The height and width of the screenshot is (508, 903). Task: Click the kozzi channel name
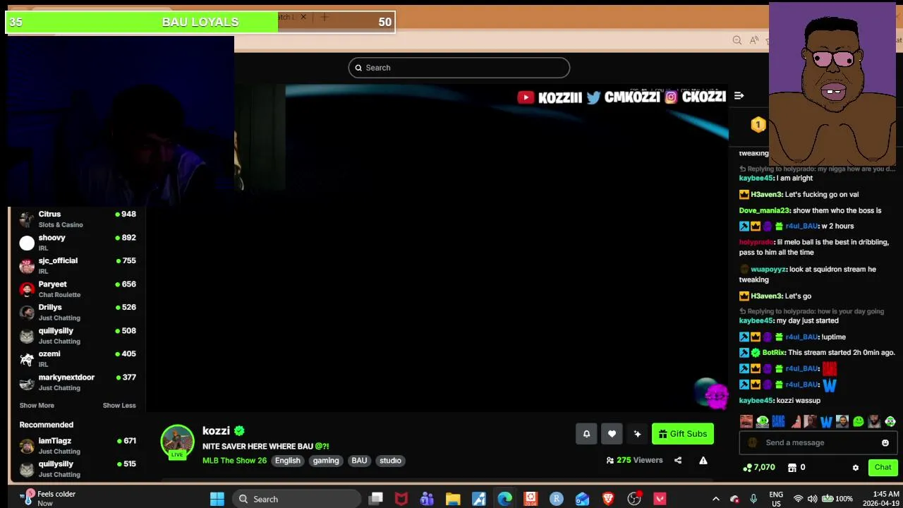click(216, 430)
